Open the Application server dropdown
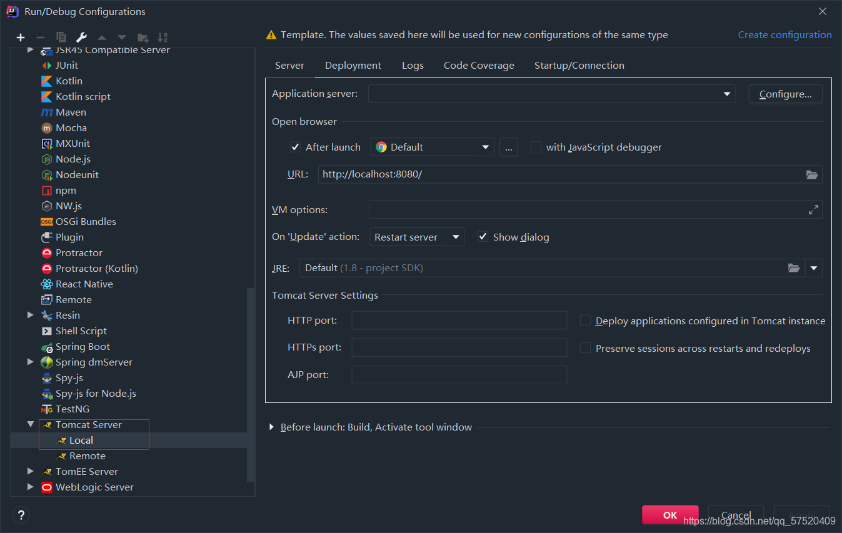Image resolution: width=842 pixels, height=533 pixels. coord(552,94)
